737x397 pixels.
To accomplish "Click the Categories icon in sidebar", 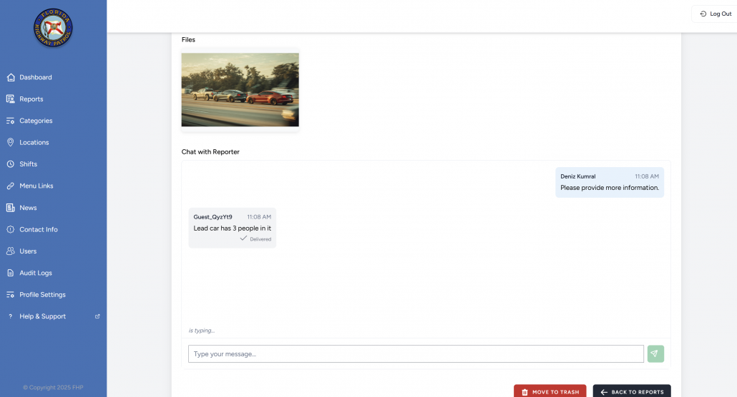I will 11,121.
